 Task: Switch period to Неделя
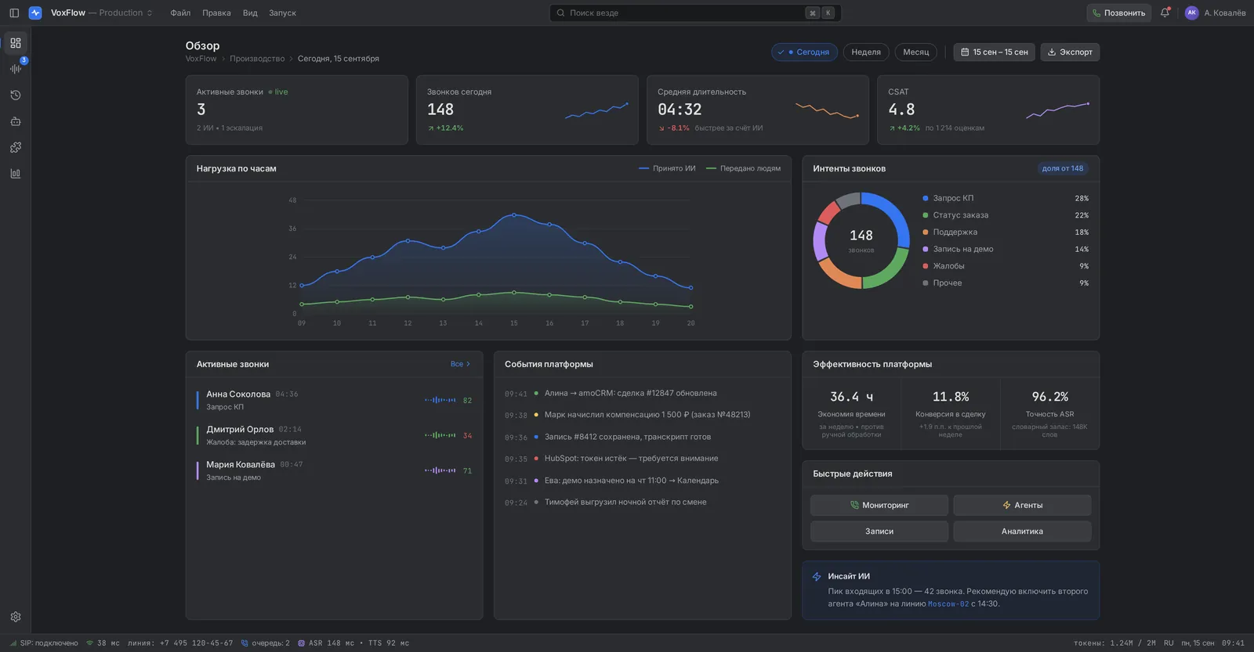coord(866,52)
